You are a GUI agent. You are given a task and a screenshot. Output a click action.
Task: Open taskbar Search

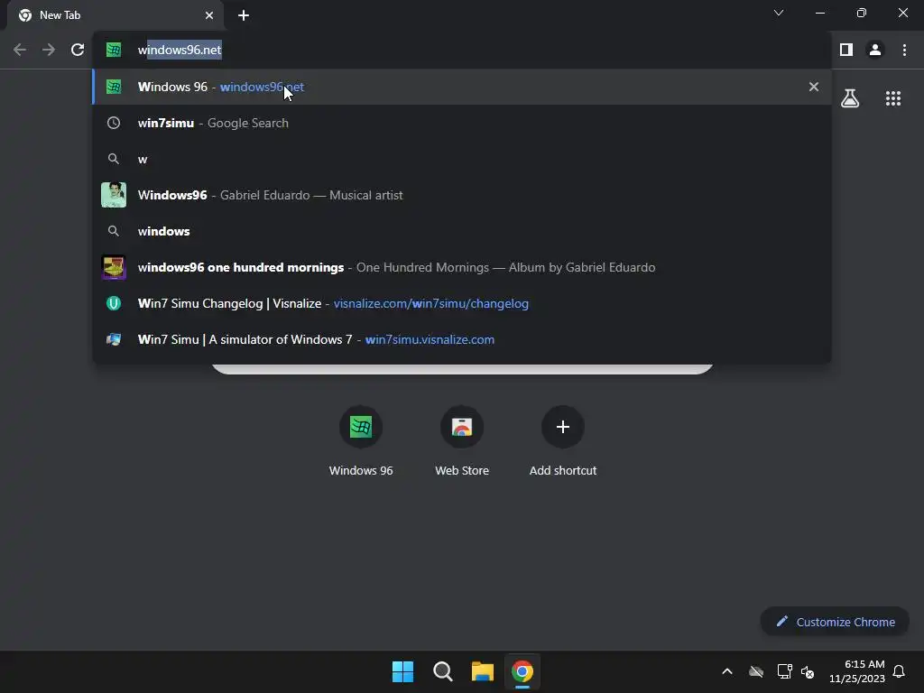[x=442, y=671]
